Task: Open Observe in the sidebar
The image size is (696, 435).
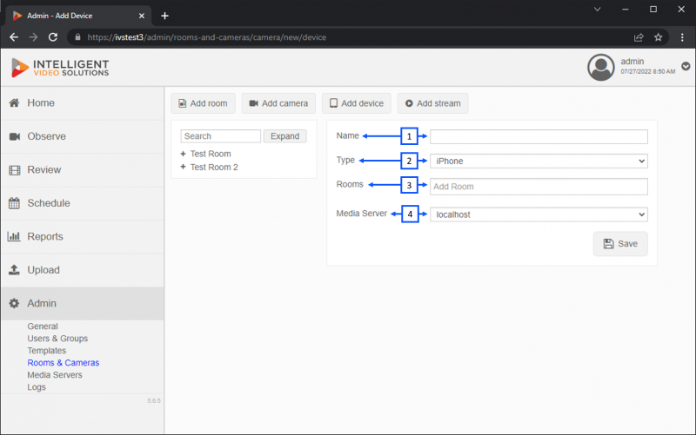Action: point(82,136)
